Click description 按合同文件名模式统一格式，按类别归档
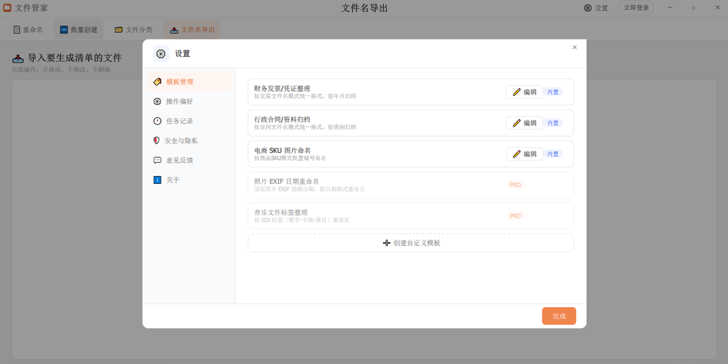 (x=305, y=127)
